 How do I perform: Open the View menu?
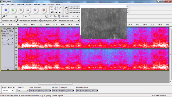pyautogui.click(x=12, y=5)
